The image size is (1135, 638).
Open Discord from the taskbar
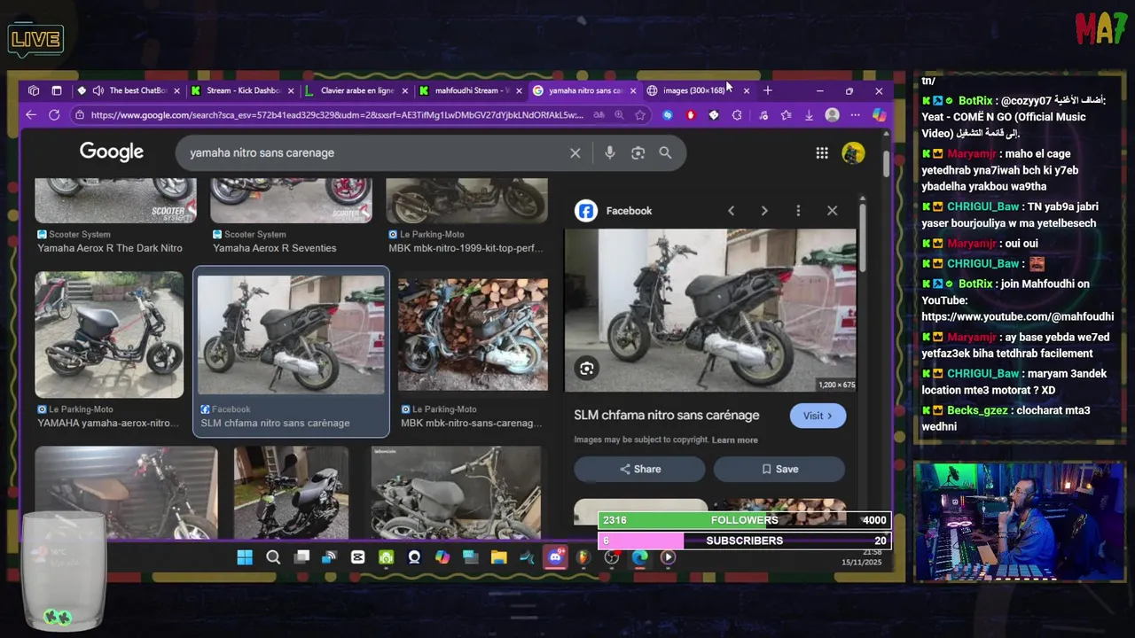coord(555,557)
